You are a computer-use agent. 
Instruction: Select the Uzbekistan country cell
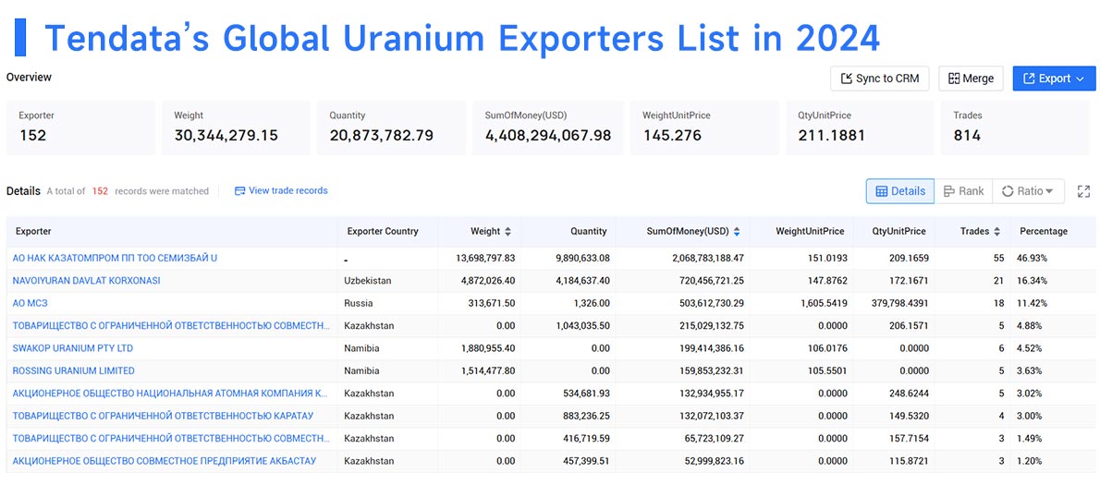tap(367, 280)
